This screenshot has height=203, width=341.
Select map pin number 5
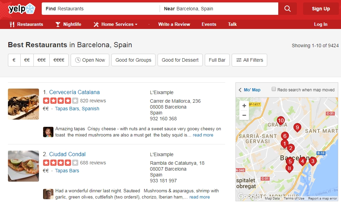(x=290, y=162)
